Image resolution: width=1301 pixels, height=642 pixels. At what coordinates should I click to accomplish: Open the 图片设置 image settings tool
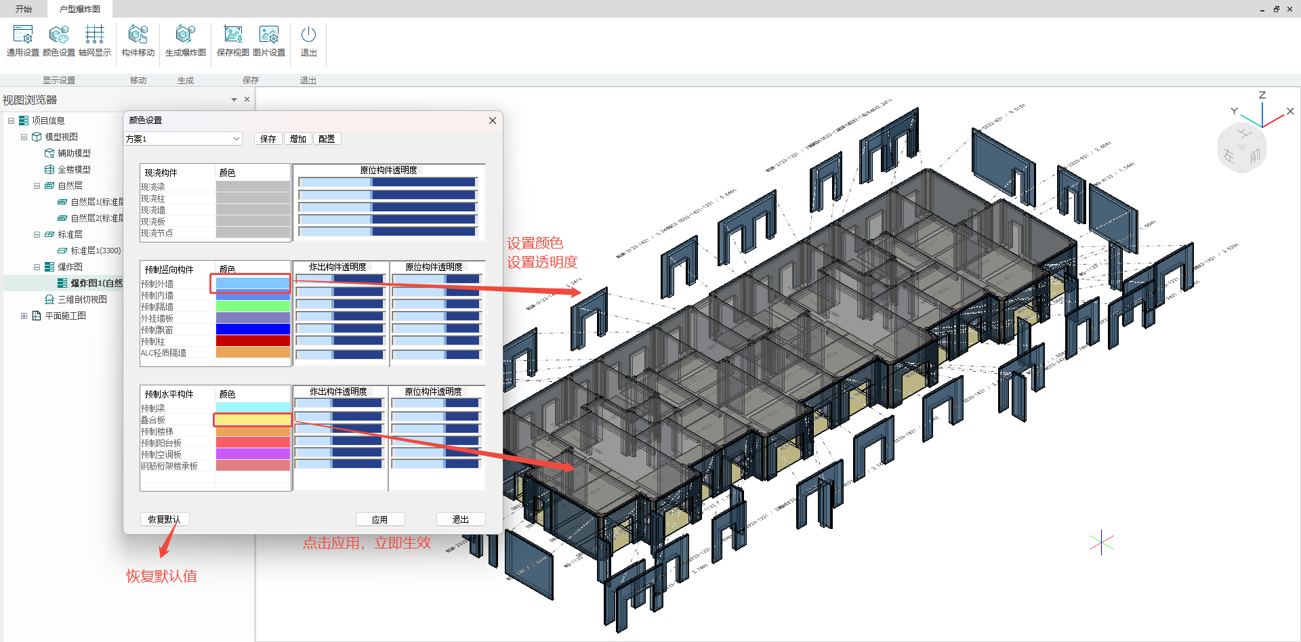click(x=269, y=41)
